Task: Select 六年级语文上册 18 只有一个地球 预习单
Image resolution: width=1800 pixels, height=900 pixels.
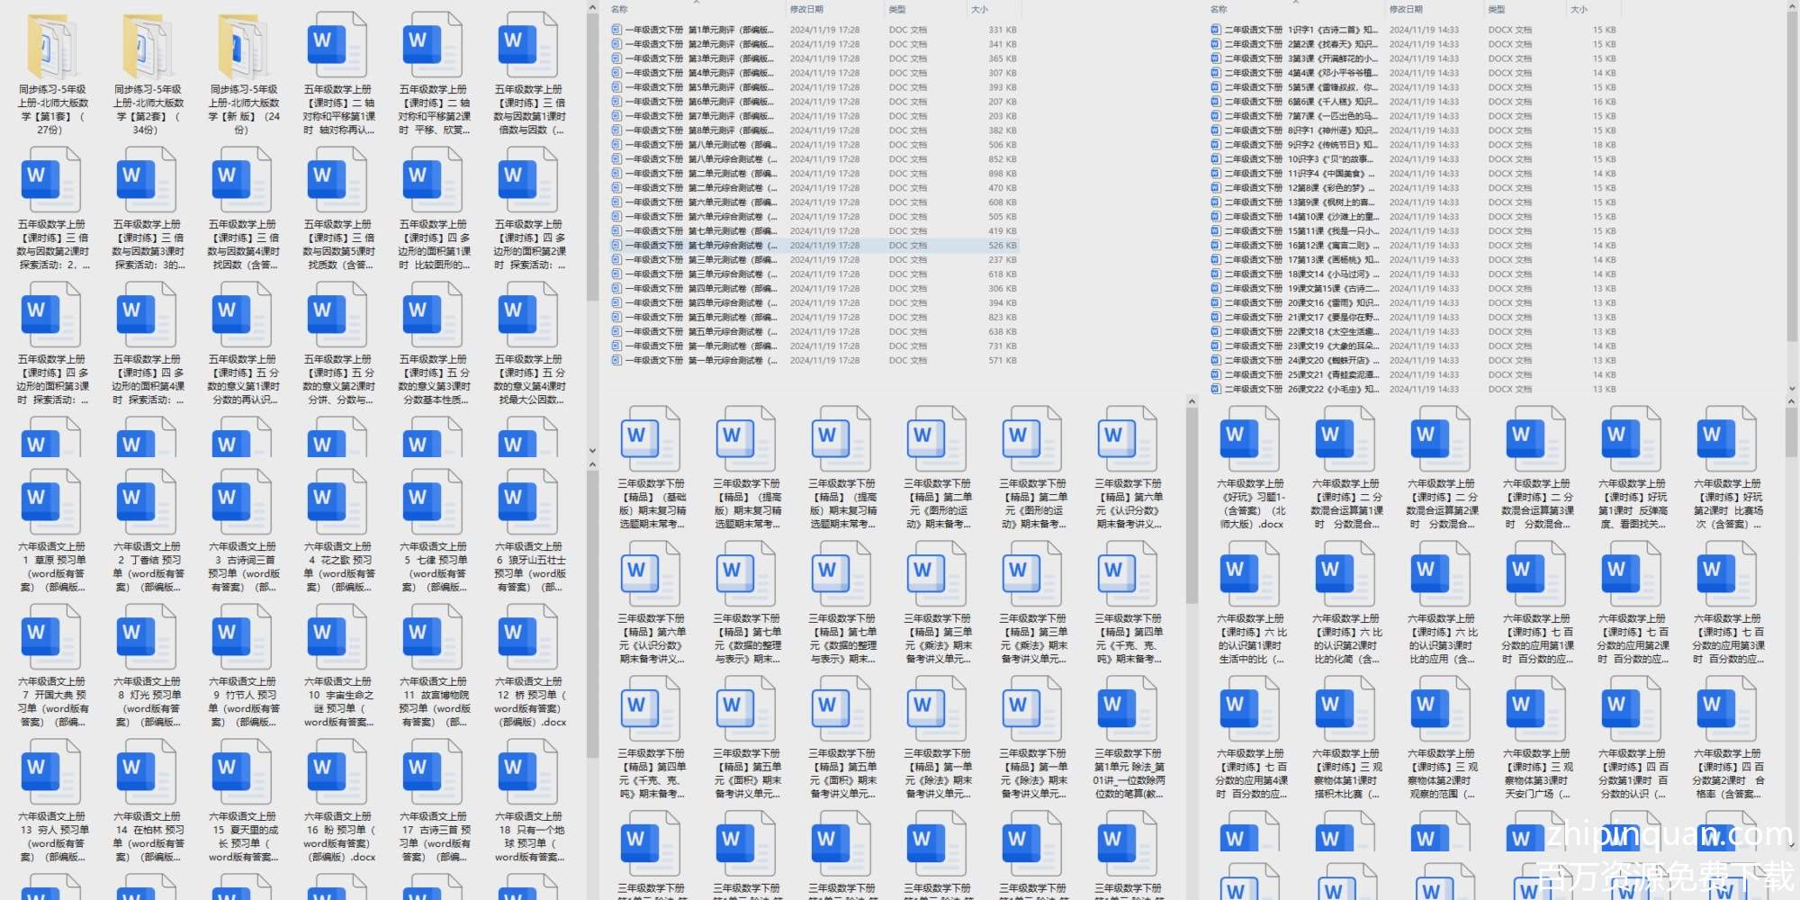Action: click(x=529, y=774)
